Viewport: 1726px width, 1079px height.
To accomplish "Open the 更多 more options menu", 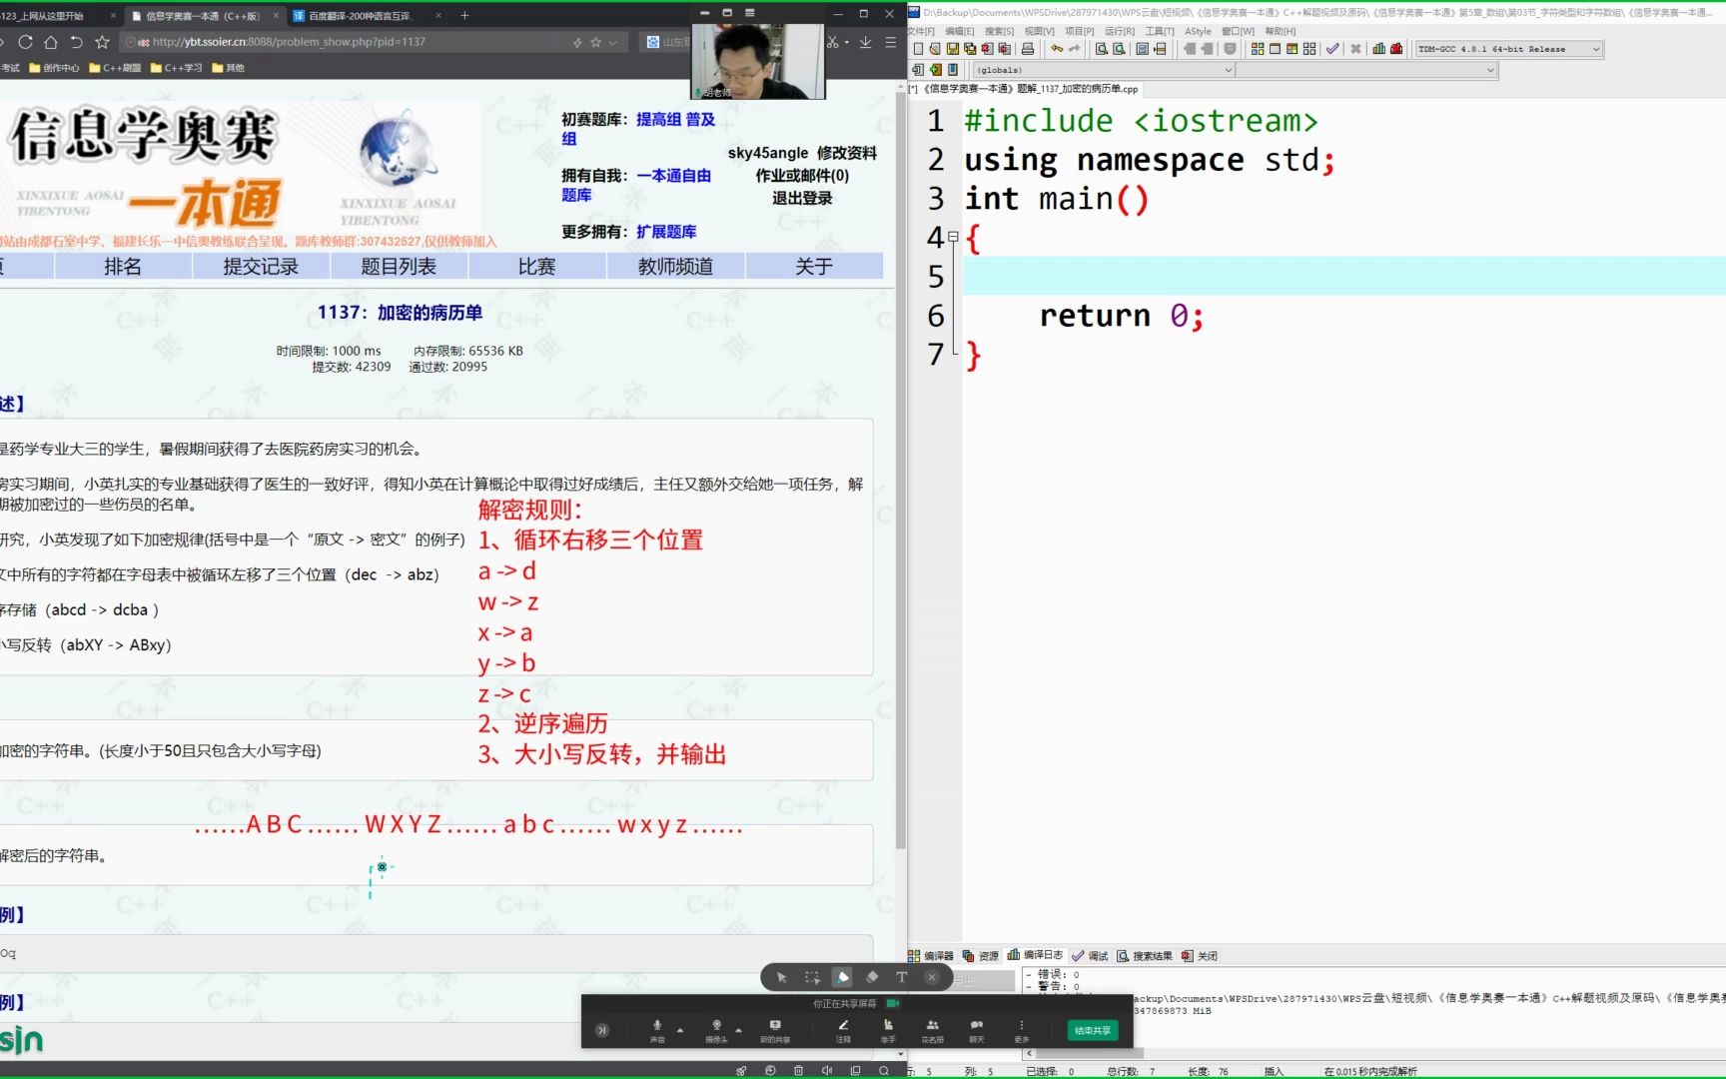I will point(1021,1030).
